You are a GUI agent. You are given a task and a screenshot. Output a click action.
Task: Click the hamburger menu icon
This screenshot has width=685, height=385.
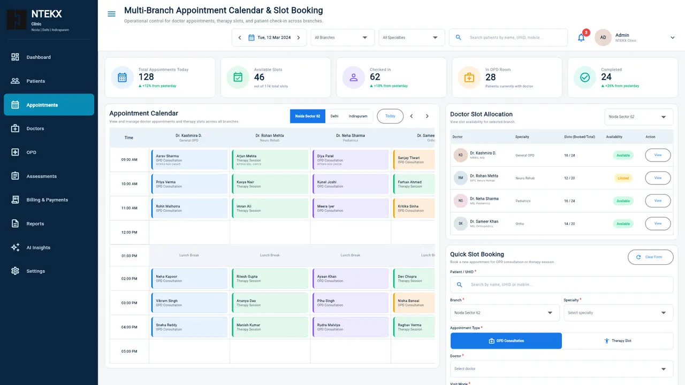(x=111, y=14)
